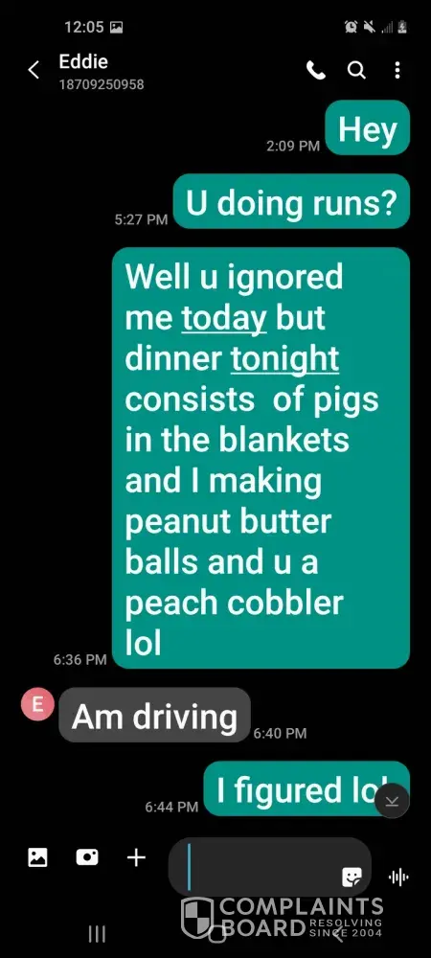Tap the underlined "today" link
The width and height of the screenshot is (431, 958).
[225, 318]
